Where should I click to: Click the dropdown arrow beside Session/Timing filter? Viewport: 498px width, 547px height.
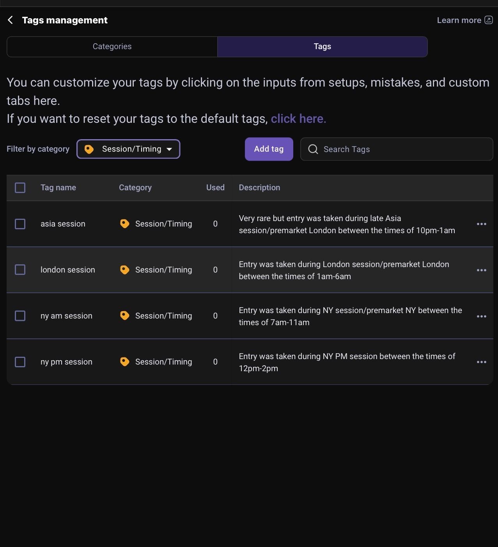(x=169, y=149)
